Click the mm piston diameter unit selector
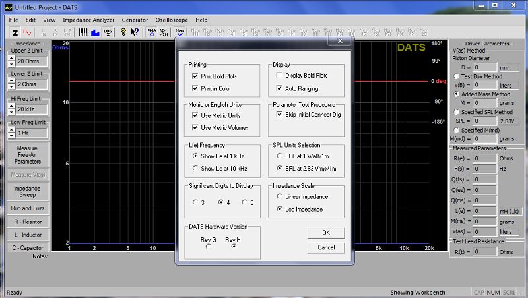 (509, 68)
